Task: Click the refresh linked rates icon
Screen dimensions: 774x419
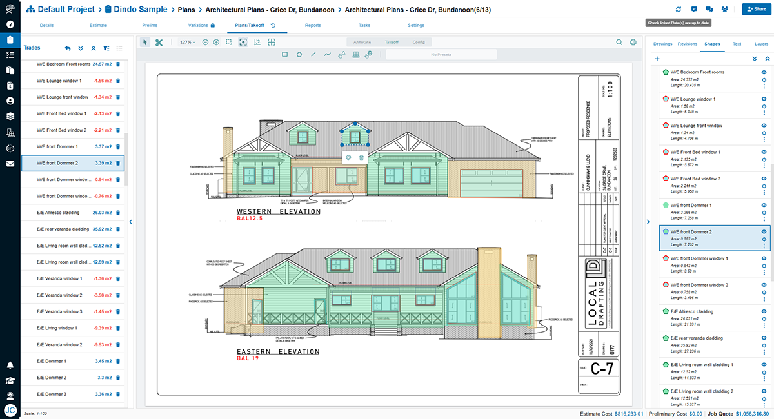Action: tap(678, 9)
